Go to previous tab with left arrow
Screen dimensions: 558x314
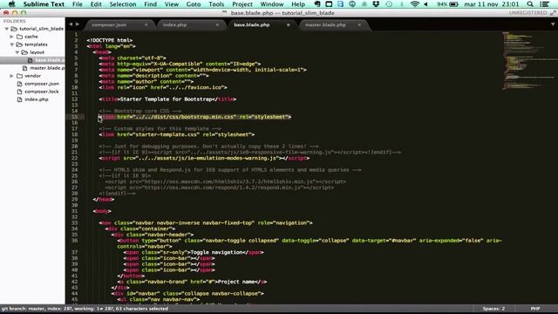[x=71, y=24]
